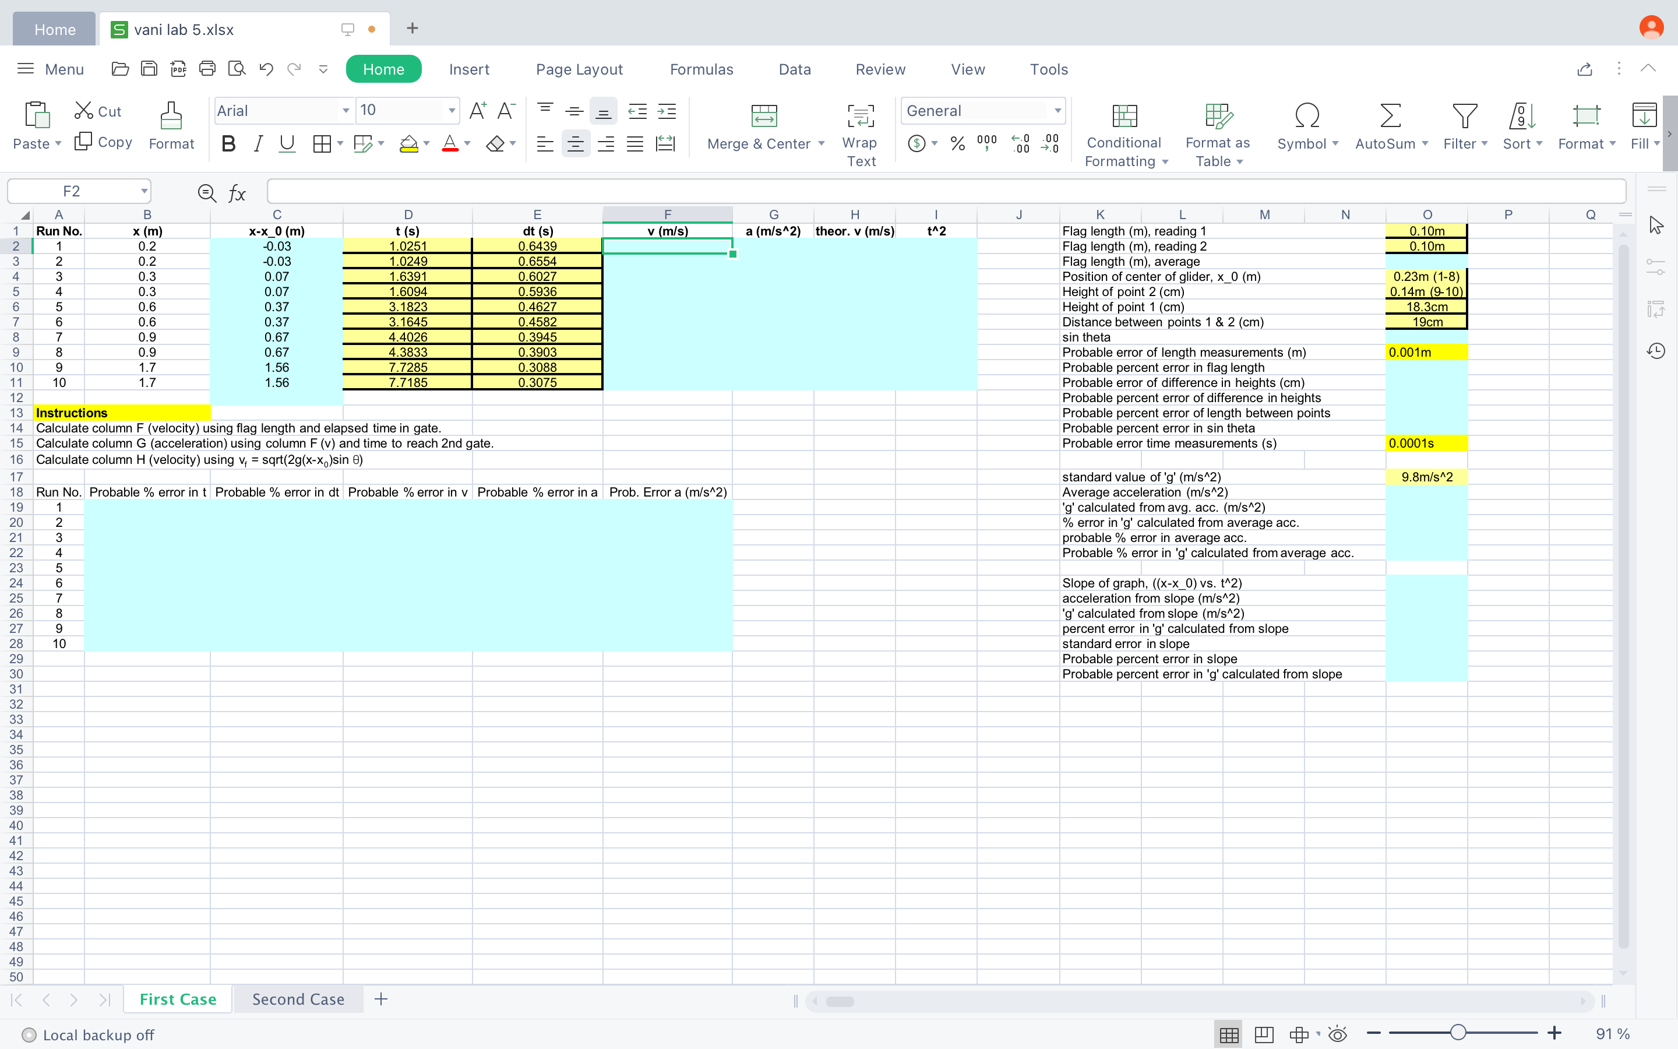Switch to the Second Case sheet
The image size is (1678, 1049).
(298, 999)
